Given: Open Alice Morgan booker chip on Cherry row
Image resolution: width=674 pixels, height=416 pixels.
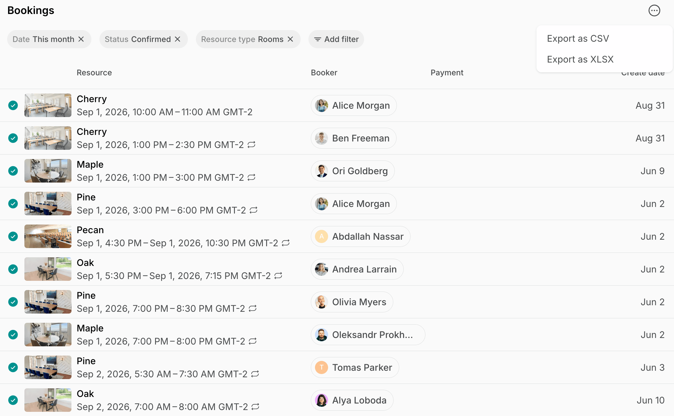Looking at the screenshot, I should tap(354, 105).
